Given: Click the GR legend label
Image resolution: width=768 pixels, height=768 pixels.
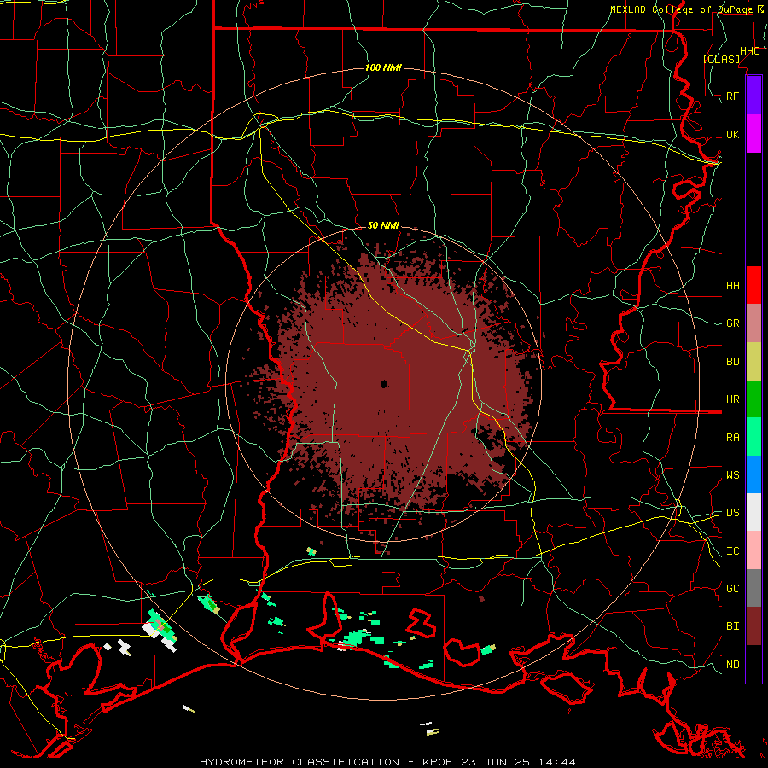Looking at the screenshot, I should point(732,323).
